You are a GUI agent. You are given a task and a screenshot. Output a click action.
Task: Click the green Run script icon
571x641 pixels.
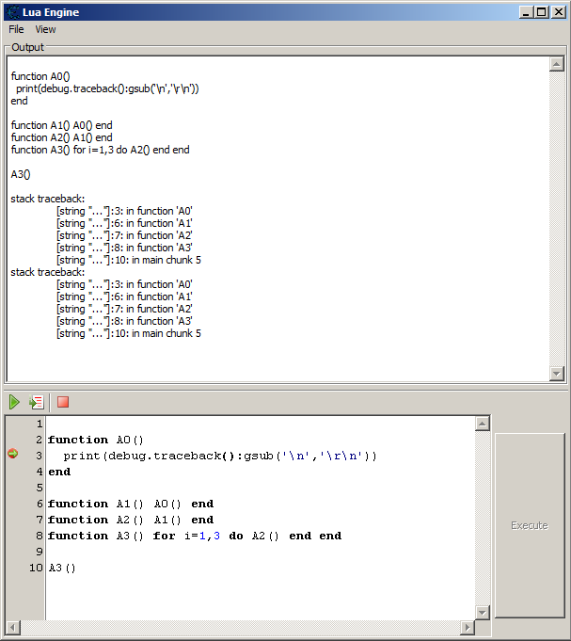click(x=14, y=402)
